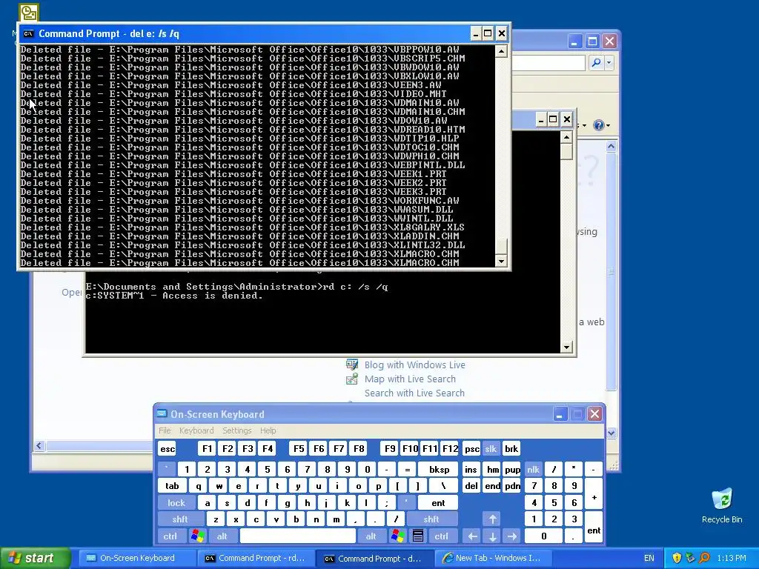Screen dimensions: 759x569
Task: Toggle the slk scroll lock key
Action: click(x=491, y=448)
